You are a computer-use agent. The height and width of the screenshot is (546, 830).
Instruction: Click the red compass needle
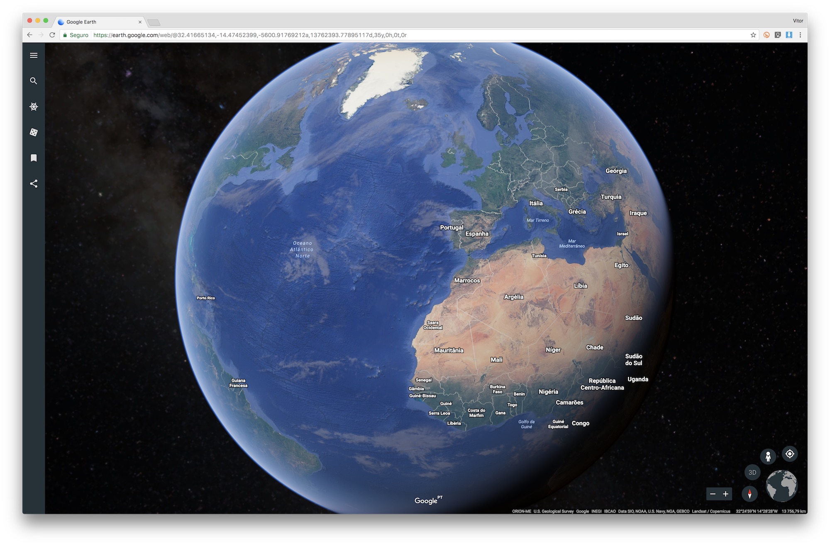(x=749, y=494)
